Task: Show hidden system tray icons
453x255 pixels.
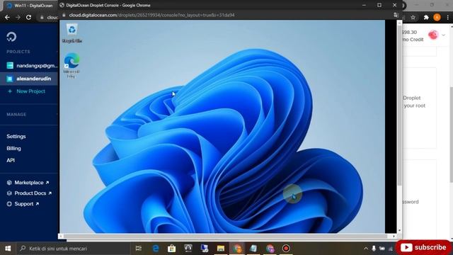Action: [x=366, y=249]
